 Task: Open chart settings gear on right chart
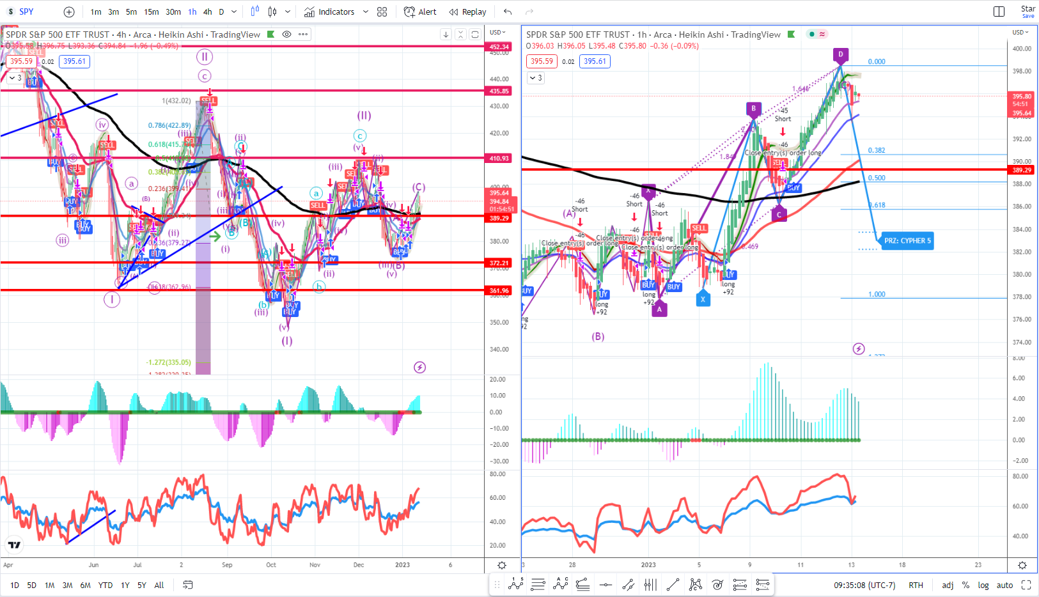pyautogui.click(x=1022, y=565)
